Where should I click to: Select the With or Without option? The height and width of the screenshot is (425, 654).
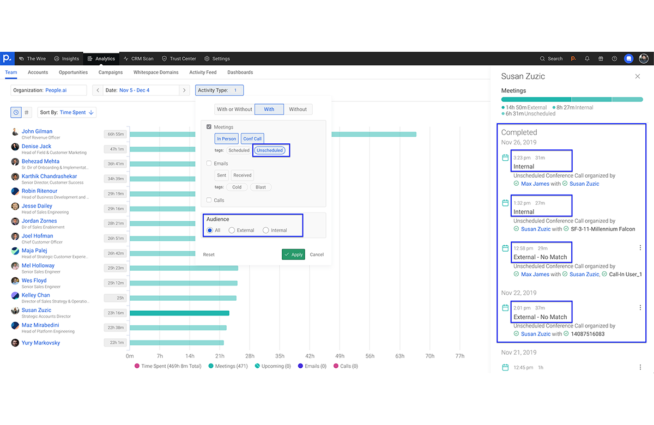tap(234, 110)
